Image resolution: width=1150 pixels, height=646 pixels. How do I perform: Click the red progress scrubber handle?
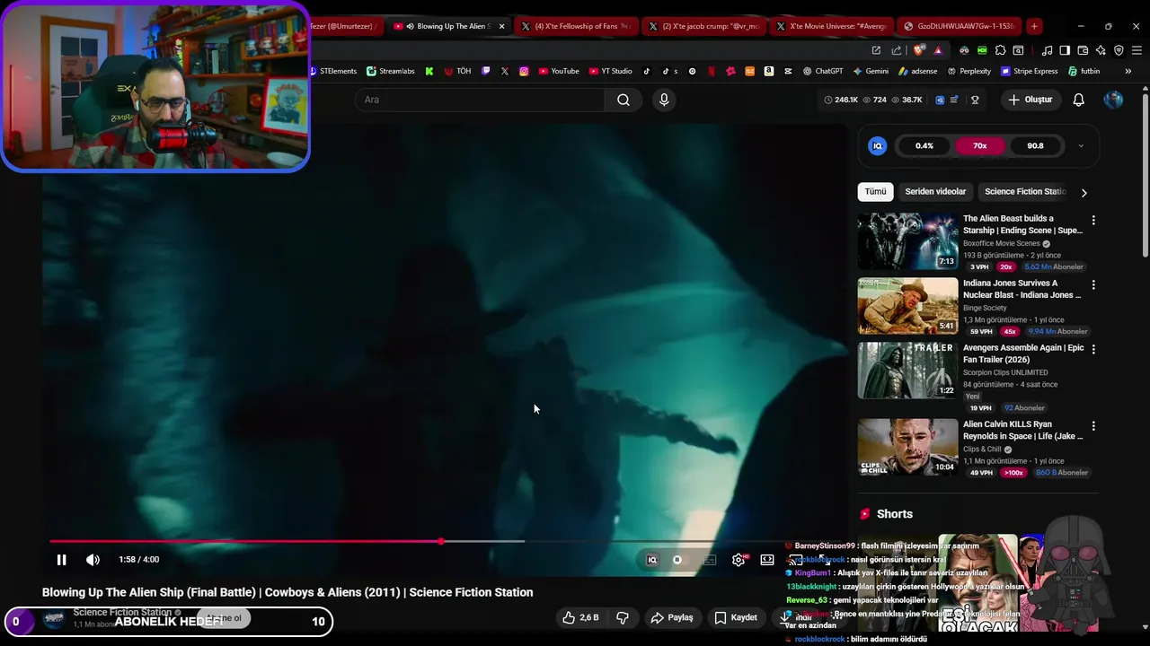click(x=440, y=541)
